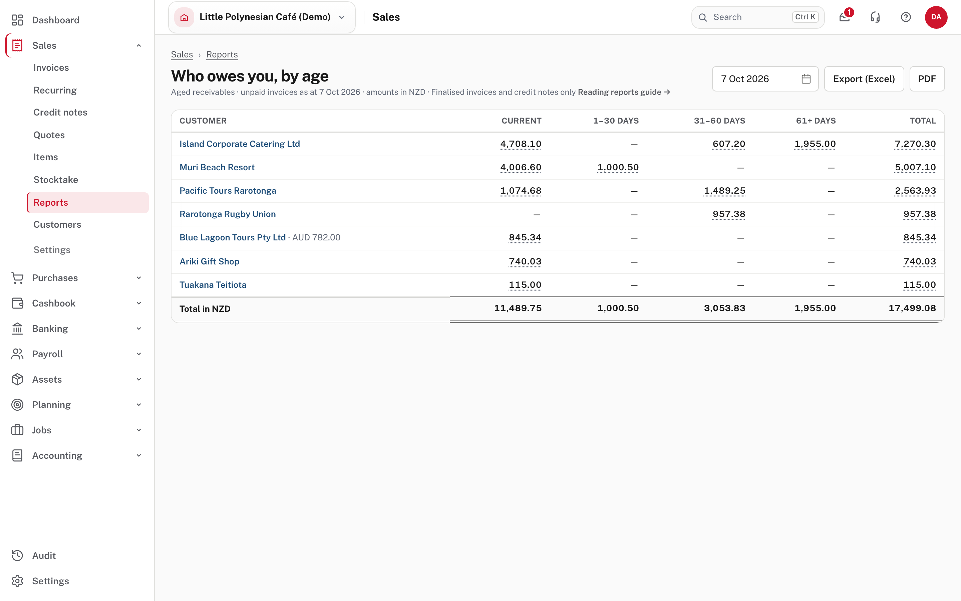Open the Little Polynesian Café company dropdown

coord(262,17)
